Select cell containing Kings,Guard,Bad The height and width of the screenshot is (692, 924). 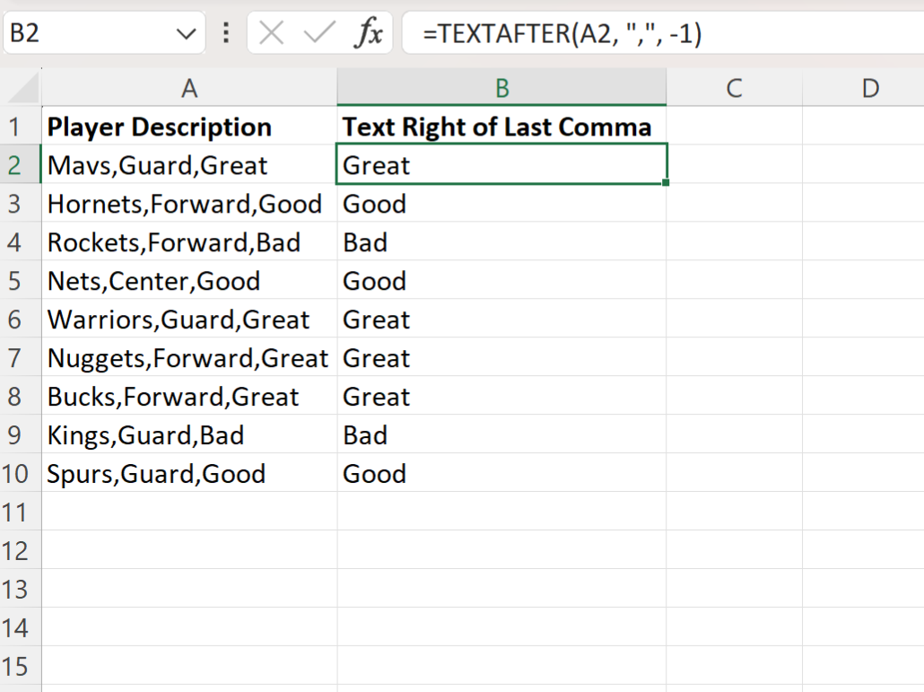(189, 434)
